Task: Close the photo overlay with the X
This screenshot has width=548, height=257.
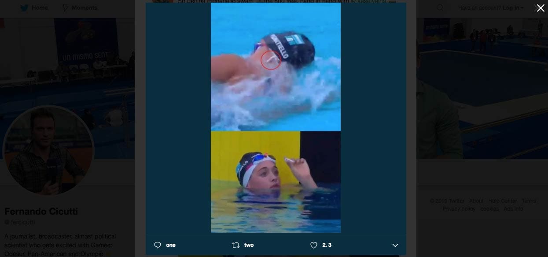Action: click(541, 8)
